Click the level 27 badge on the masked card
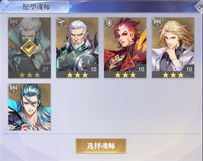 pos(45,69)
